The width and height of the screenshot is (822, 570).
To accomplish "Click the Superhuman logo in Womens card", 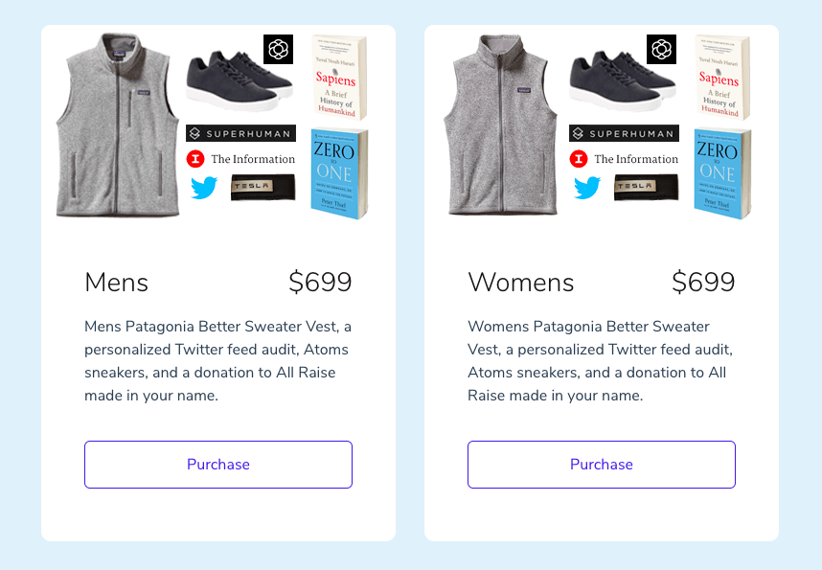I will coord(624,133).
